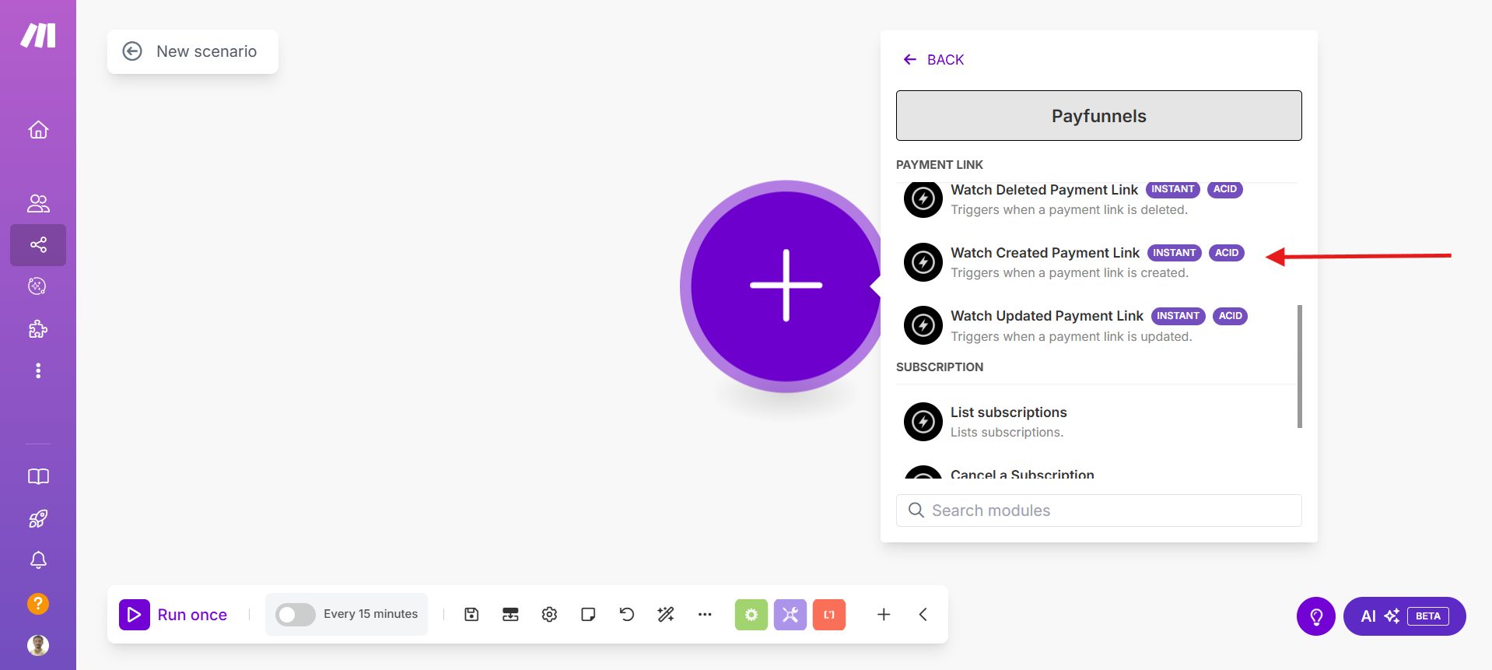
Task: Click the big plus module circle
Action: coord(786,286)
